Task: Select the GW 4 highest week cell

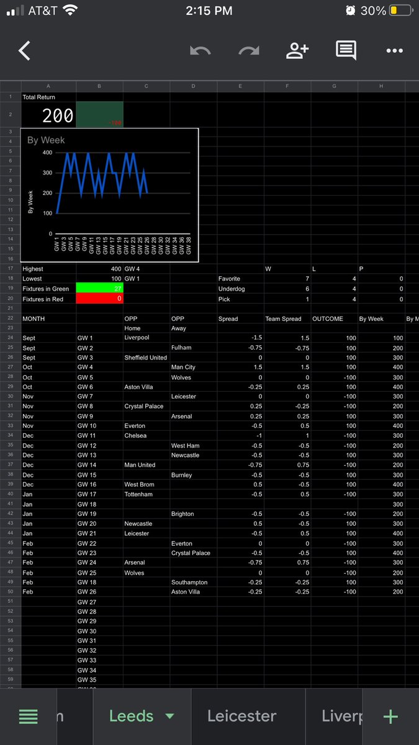Action: pos(146,269)
